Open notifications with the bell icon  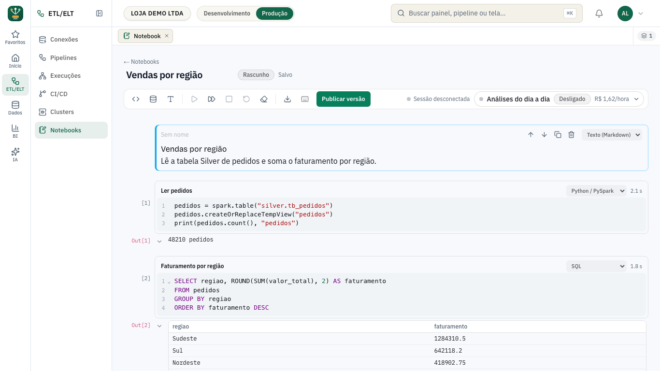click(599, 14)
